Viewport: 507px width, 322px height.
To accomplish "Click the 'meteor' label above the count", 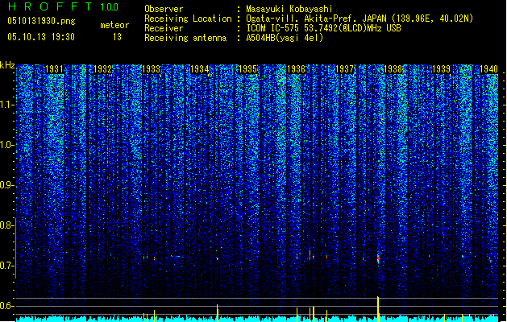I will point(114,25).
